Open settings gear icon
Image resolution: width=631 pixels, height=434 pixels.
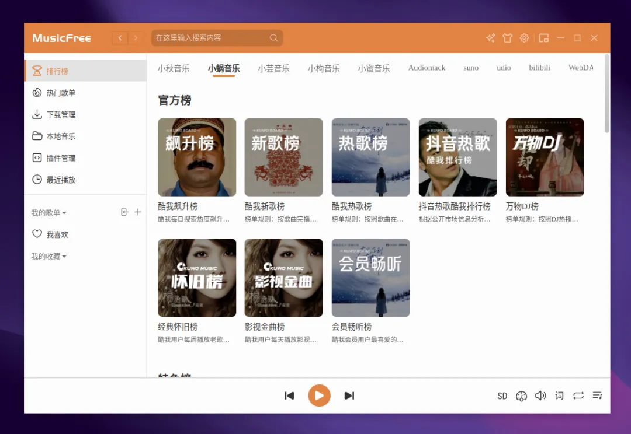tap(524, 38)
